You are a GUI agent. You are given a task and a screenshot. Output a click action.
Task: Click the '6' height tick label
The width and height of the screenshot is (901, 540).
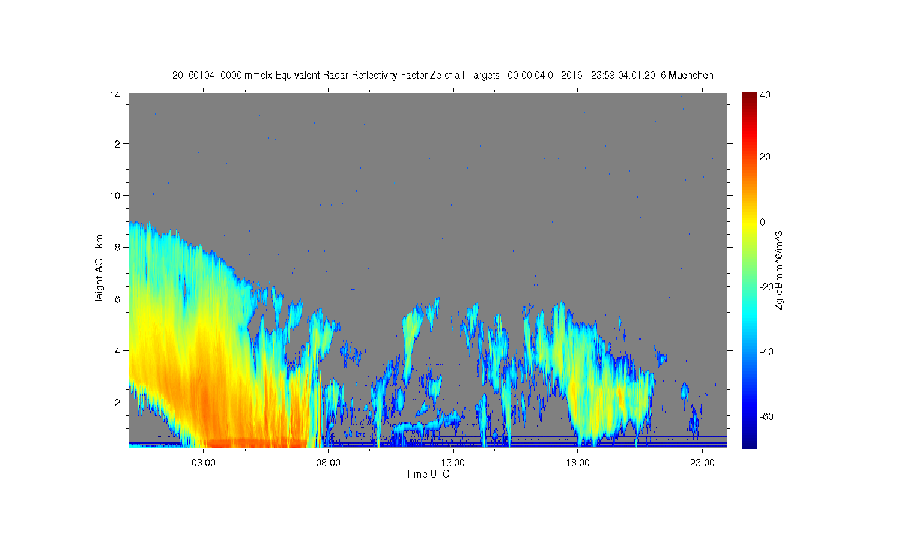pos(118,299)
